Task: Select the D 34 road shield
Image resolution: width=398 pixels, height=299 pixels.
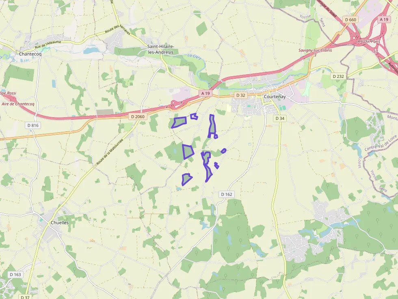Action: click(280, 118)
